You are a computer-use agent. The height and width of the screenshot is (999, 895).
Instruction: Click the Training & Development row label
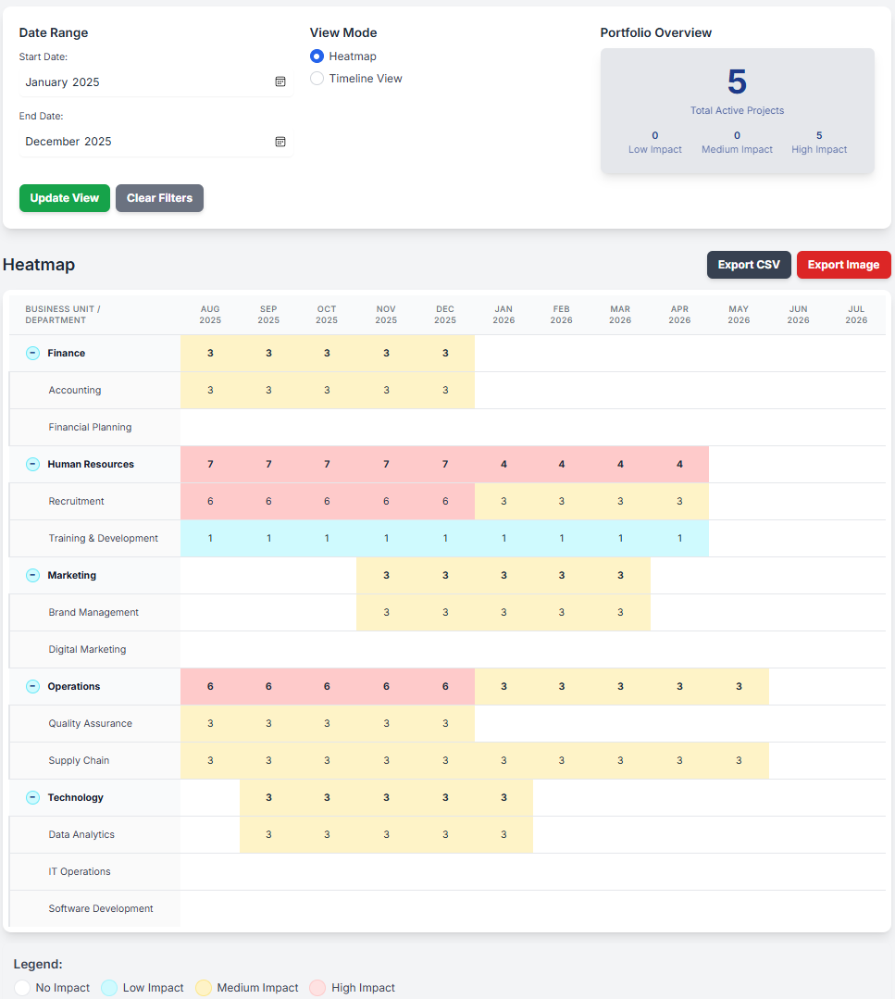pyautogui.click(x=103, y=538)
